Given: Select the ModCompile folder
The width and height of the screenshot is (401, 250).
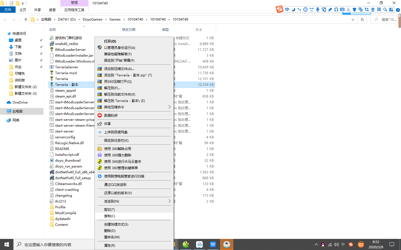Looking at the screenshot, I should point(66,213).
